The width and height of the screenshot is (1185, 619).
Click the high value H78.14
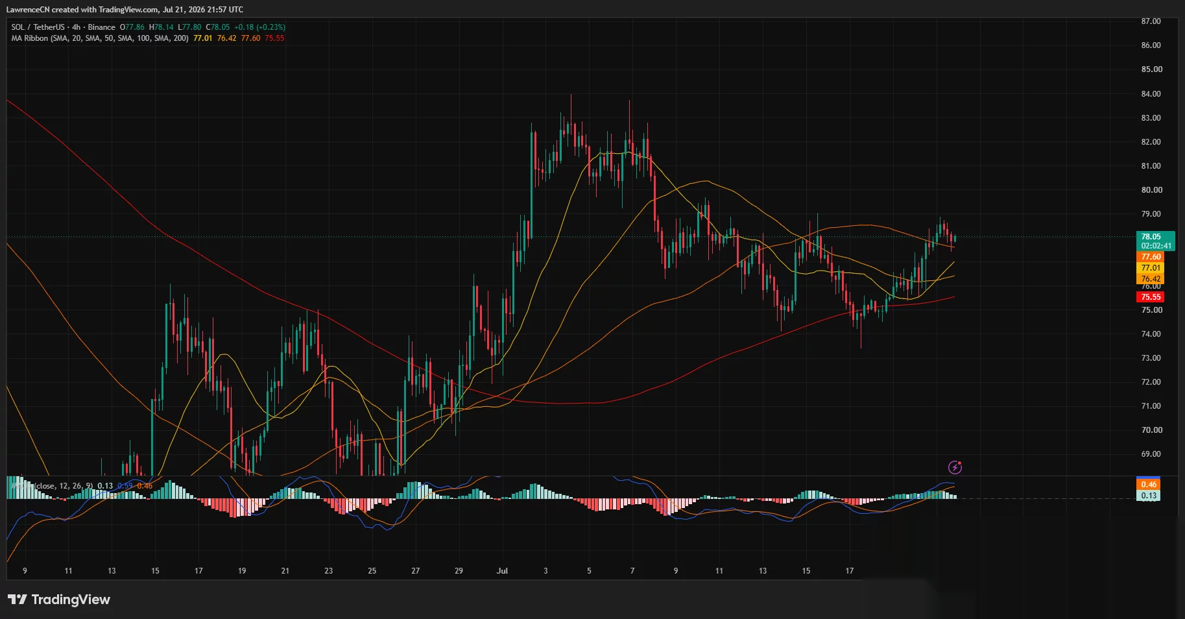coord(161,27)
